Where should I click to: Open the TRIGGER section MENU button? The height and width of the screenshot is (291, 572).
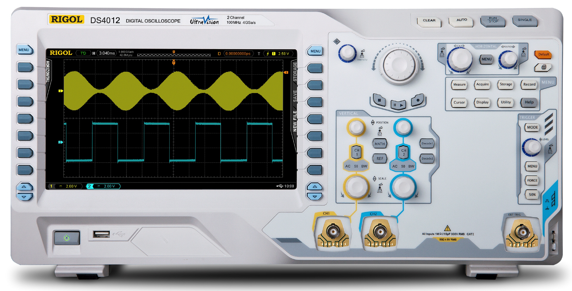(x=532, y=166)
